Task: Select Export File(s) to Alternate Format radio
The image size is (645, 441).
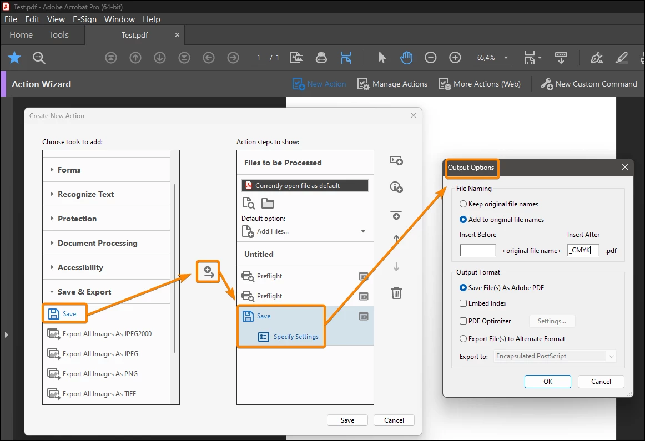Action: click(x=463, y=339)
